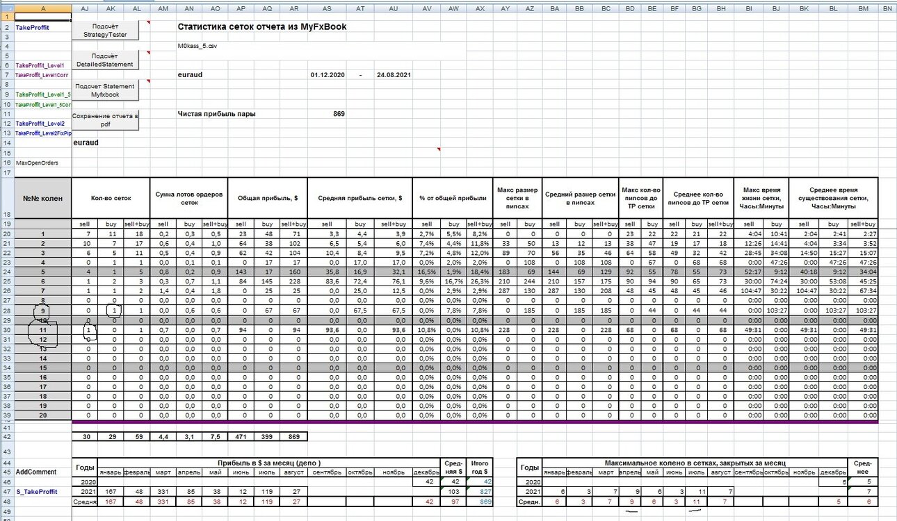Select the Средний размер сетки в пипсах header
The image size is (897, 521).
click(x=581, y=198)
